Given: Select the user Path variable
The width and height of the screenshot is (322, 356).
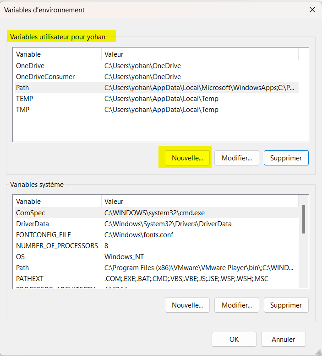Looking at the screenshot, I should coord(22,88).
